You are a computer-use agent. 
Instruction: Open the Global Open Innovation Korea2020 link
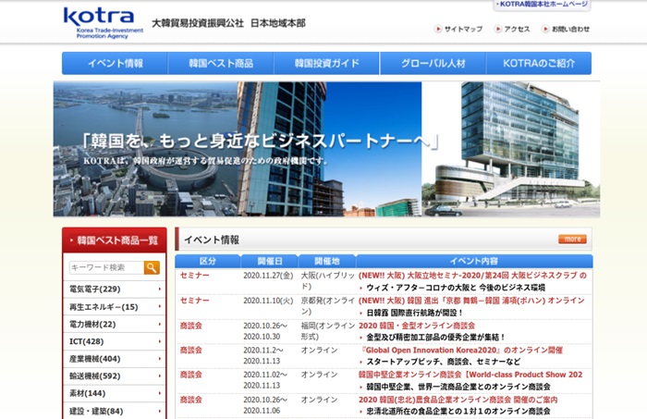460,350
